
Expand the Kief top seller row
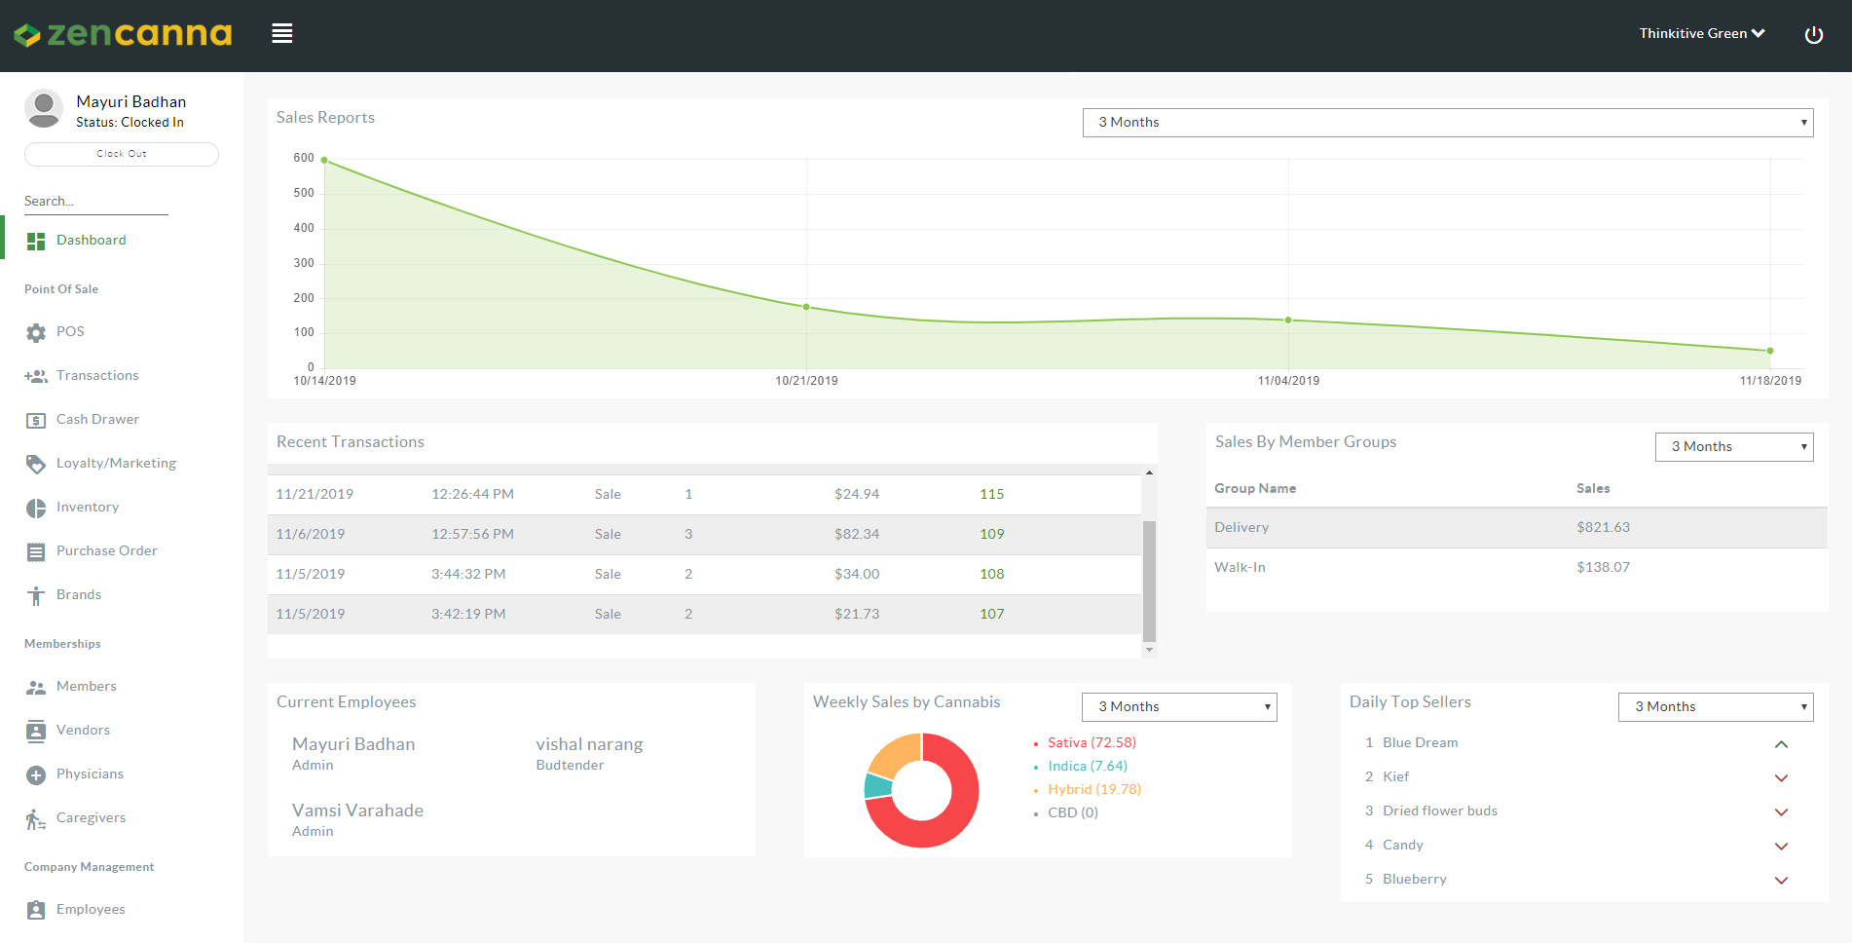coord(1781,778)
